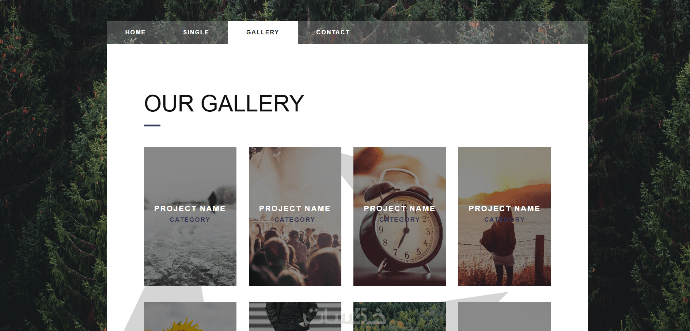
Task: Go to the Single page tab
Action: (196, 33)
